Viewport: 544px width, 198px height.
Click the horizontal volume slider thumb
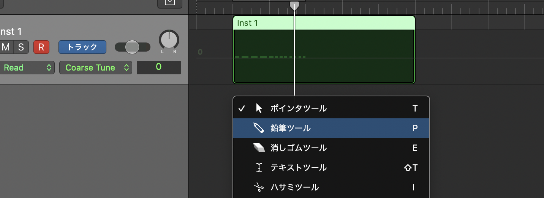pyautogui.click(x=132, y=47)
